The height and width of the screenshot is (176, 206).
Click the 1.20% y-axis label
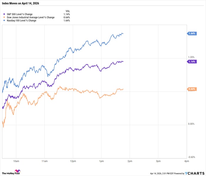[191, 57]
